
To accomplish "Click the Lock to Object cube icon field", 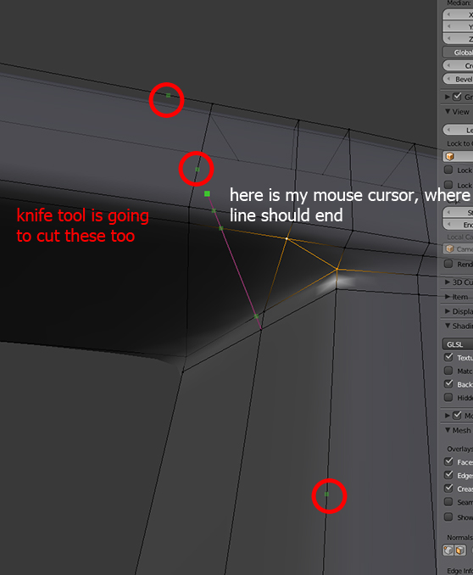I will click(x=458, y=157).
